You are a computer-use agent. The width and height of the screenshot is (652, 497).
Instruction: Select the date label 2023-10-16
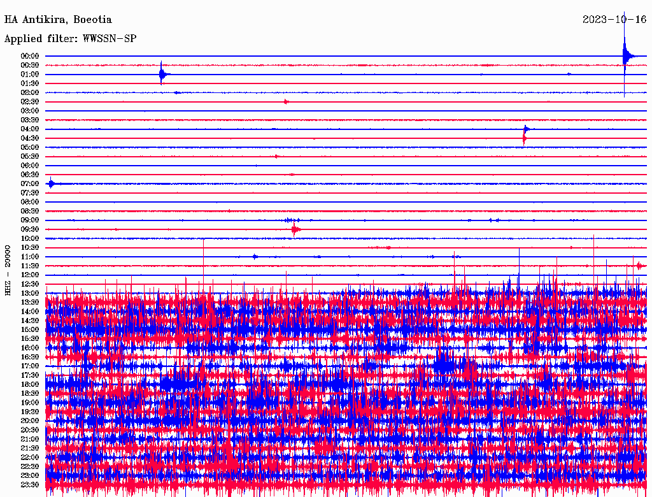point(614,20)
